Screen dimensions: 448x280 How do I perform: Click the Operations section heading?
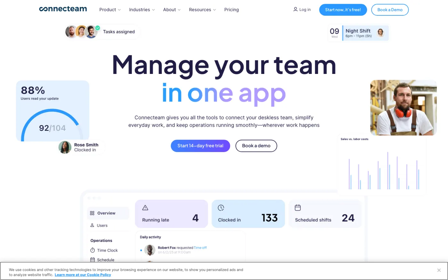(x=101, y=241)
